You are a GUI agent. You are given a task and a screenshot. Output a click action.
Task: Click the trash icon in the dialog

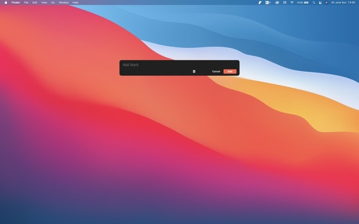[194, 71]
